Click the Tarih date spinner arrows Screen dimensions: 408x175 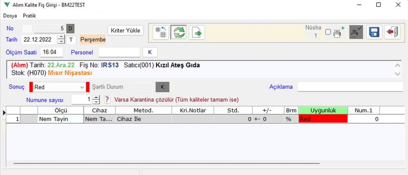point(61,40)
